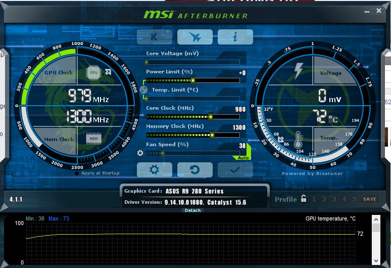
Task: Apply settings with the checkmark button
Action: click(x=235, y=170)
